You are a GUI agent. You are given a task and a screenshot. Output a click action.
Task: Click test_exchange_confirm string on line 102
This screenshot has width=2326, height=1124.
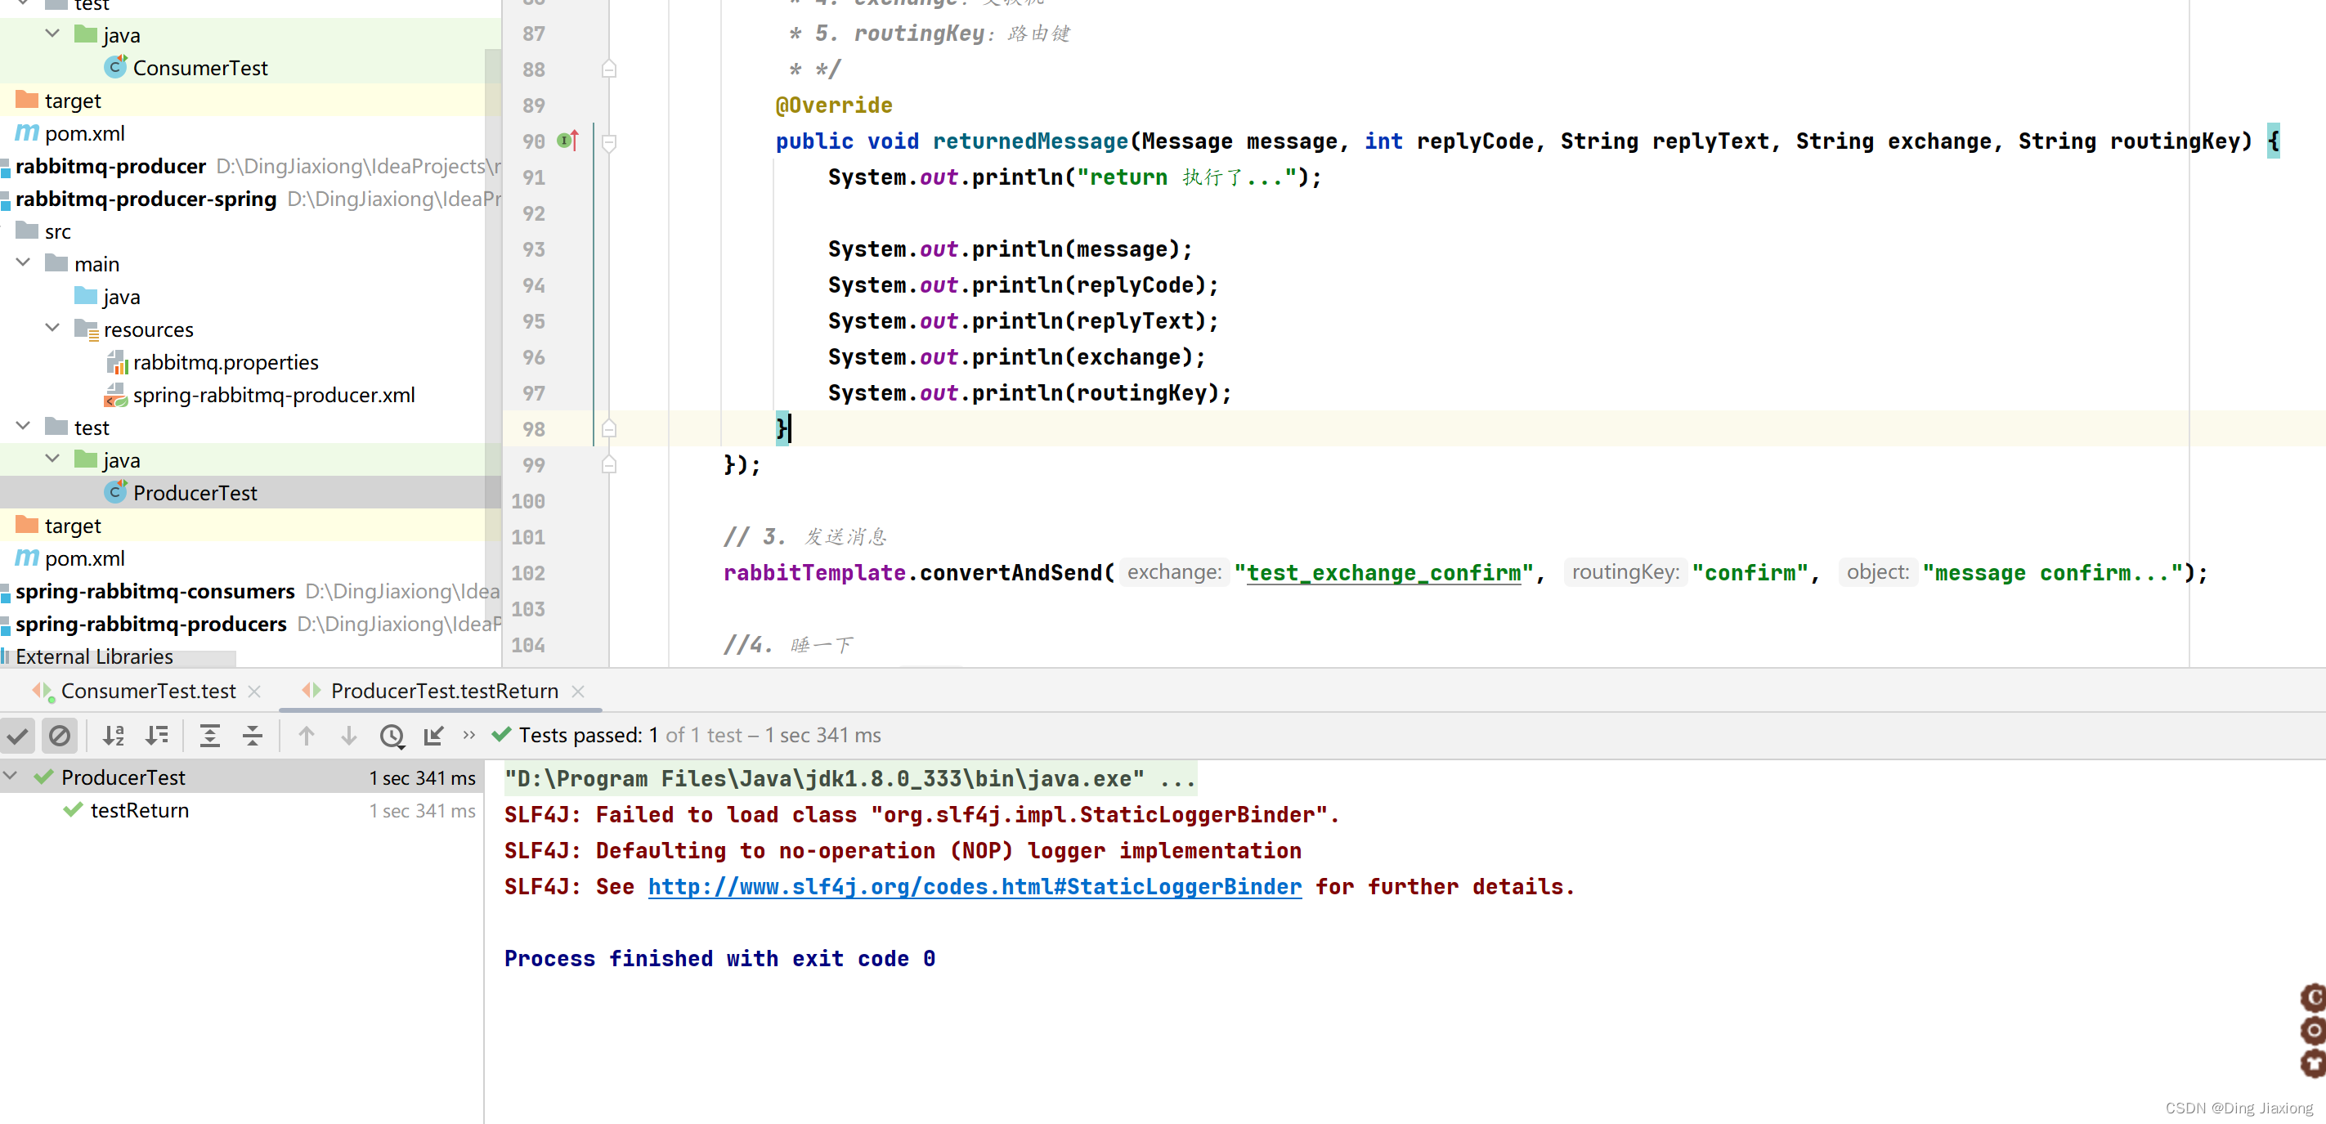point(1383,573)
